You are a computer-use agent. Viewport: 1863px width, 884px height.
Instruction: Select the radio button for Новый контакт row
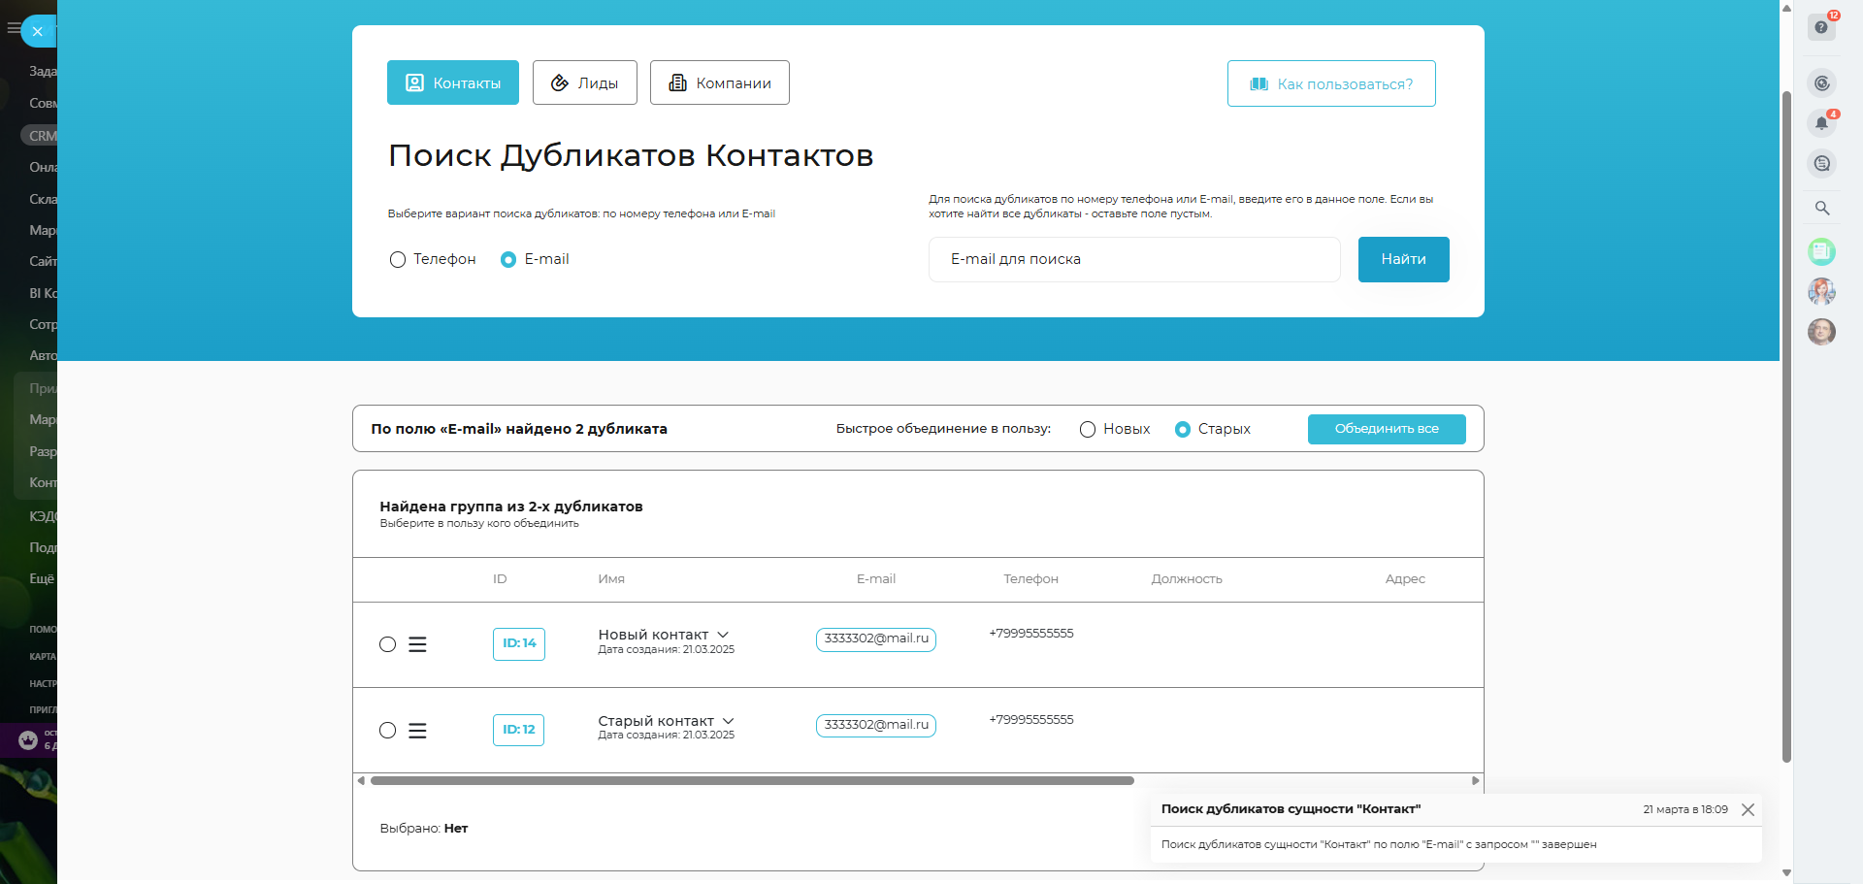point(387,644)
